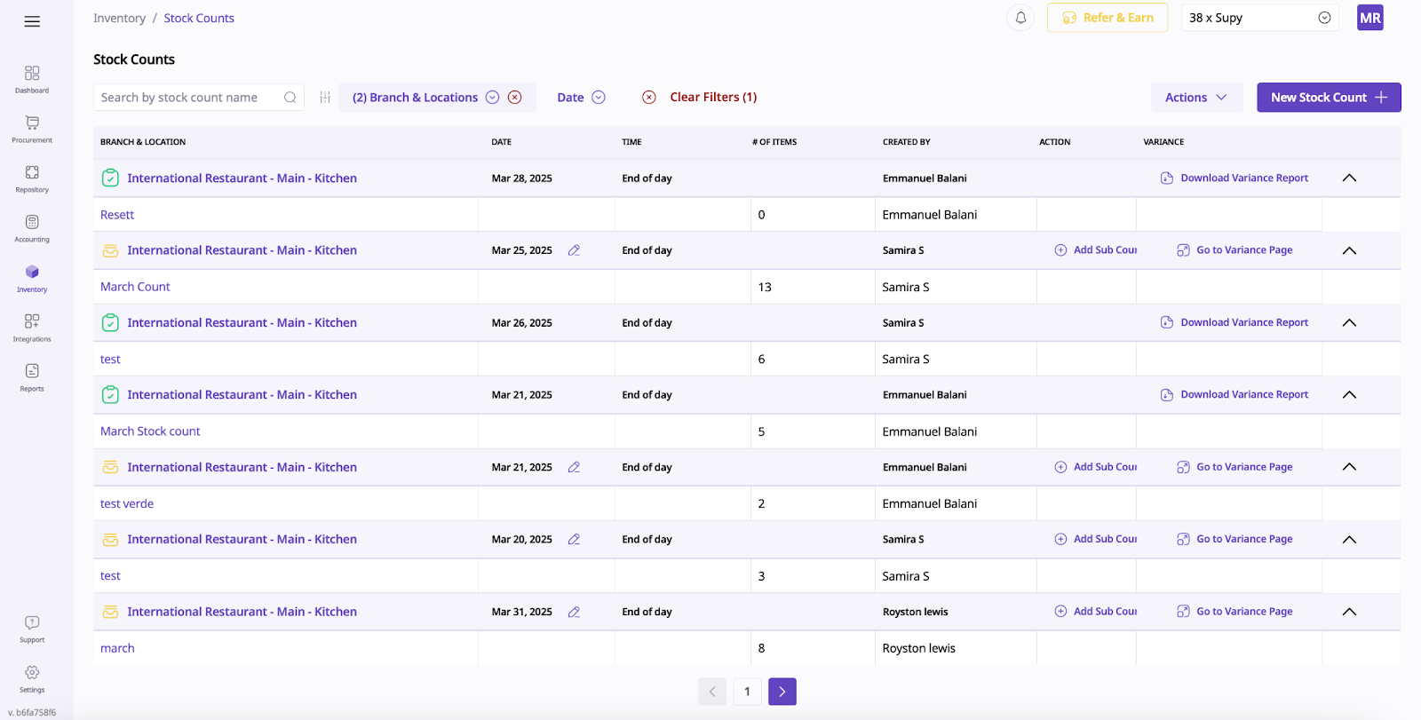Click in-progress status icon for Mar 20 count
Image resolution: width=1421 pixels, height=720 pixels.
point(110,539)
